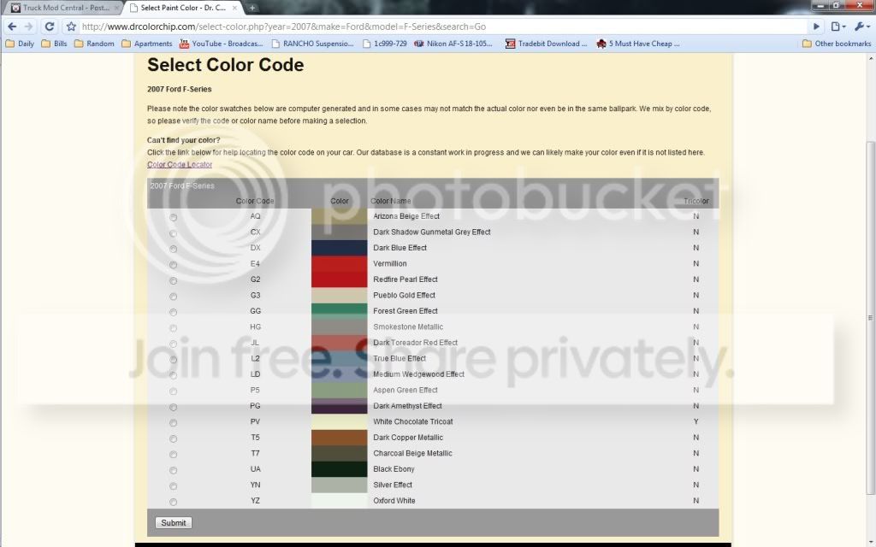Close the Truck Mod Central tab

116,8
